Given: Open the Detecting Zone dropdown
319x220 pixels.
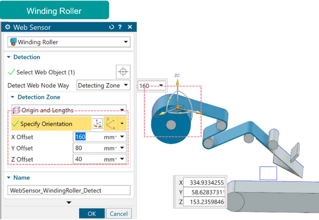Looking at the screenshot, I should coord(126,85).
